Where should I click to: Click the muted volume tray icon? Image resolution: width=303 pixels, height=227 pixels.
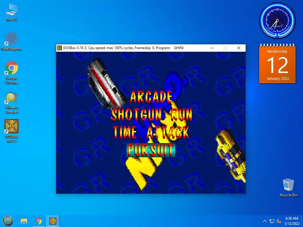pos(279,221)
